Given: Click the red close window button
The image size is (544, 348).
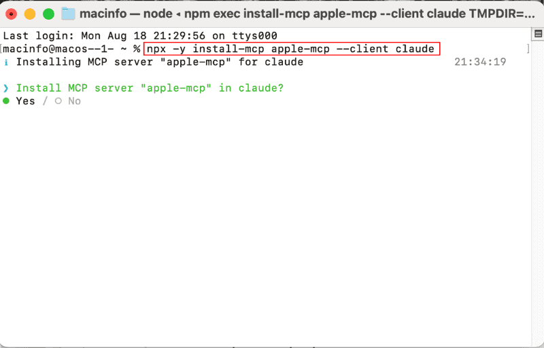Looking at the screenshot, I should tap(12, 14).
